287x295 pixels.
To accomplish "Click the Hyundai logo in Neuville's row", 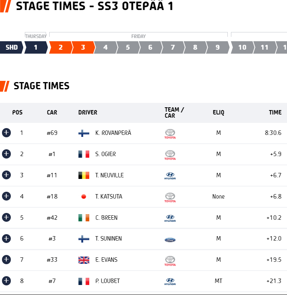I will [x=170, y=175].
